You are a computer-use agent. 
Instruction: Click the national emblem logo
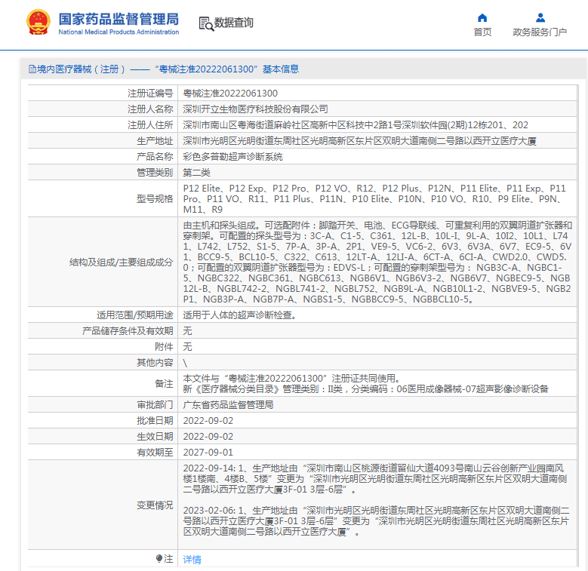(36, 23)
